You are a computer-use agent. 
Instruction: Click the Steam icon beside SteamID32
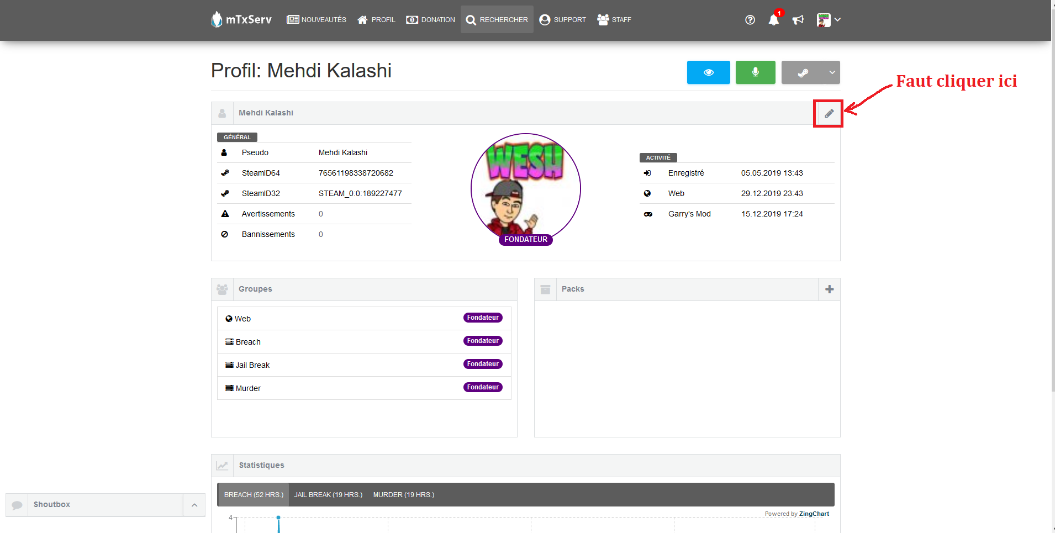coord(225,193)
